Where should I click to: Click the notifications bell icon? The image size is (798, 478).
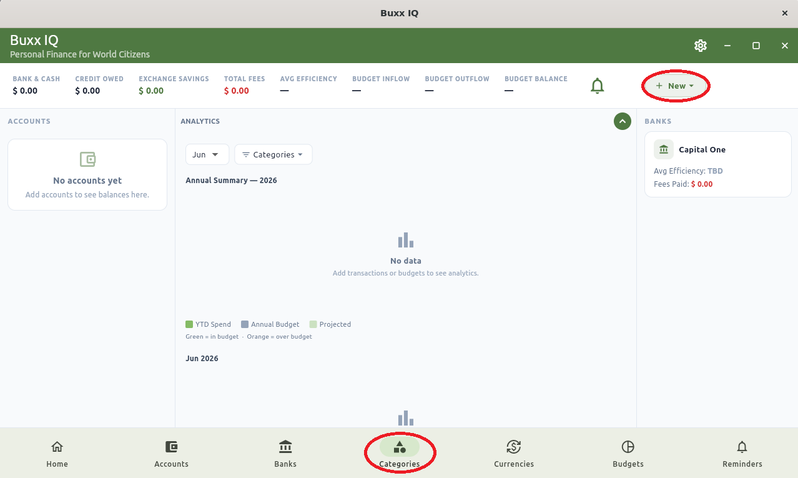coord(598,86)
